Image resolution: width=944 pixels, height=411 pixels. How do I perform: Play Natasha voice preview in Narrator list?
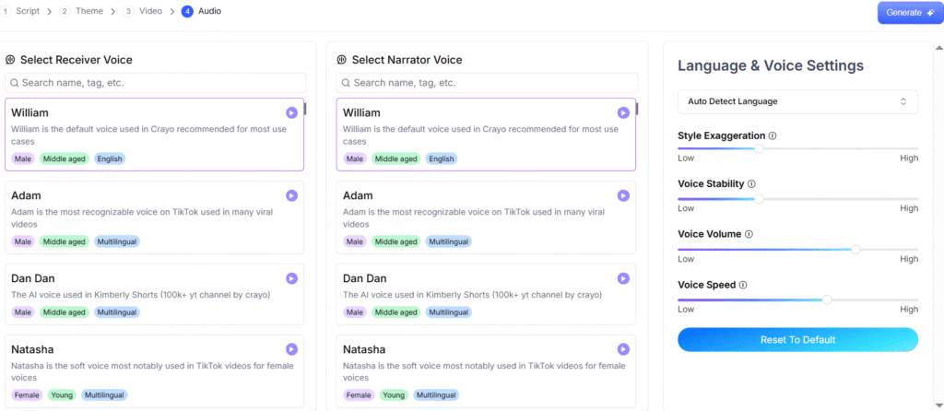(623, 349)
